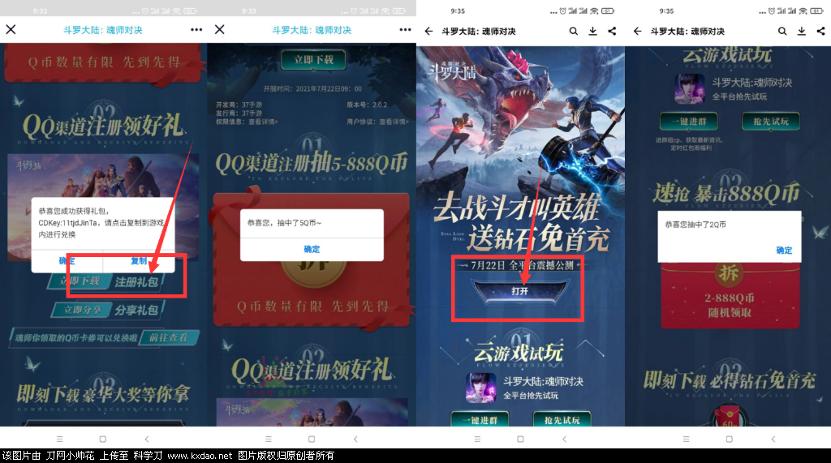The width and height of the screenshot is (831, 463).
Task: Tap Android recents icon under the 2Q币 screen
Action: tap(686, 439)
